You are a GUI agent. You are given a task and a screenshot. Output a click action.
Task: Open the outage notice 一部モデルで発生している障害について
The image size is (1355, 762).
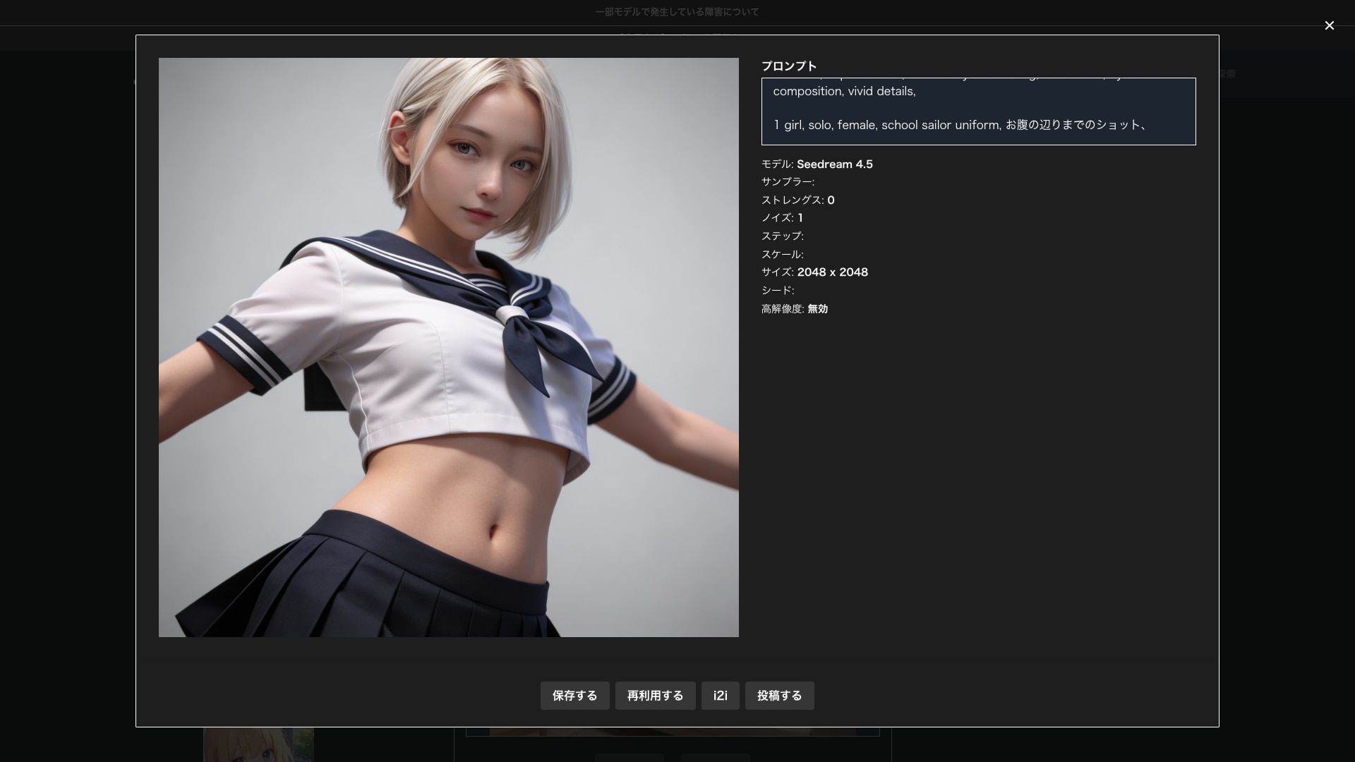click(677, 12)
